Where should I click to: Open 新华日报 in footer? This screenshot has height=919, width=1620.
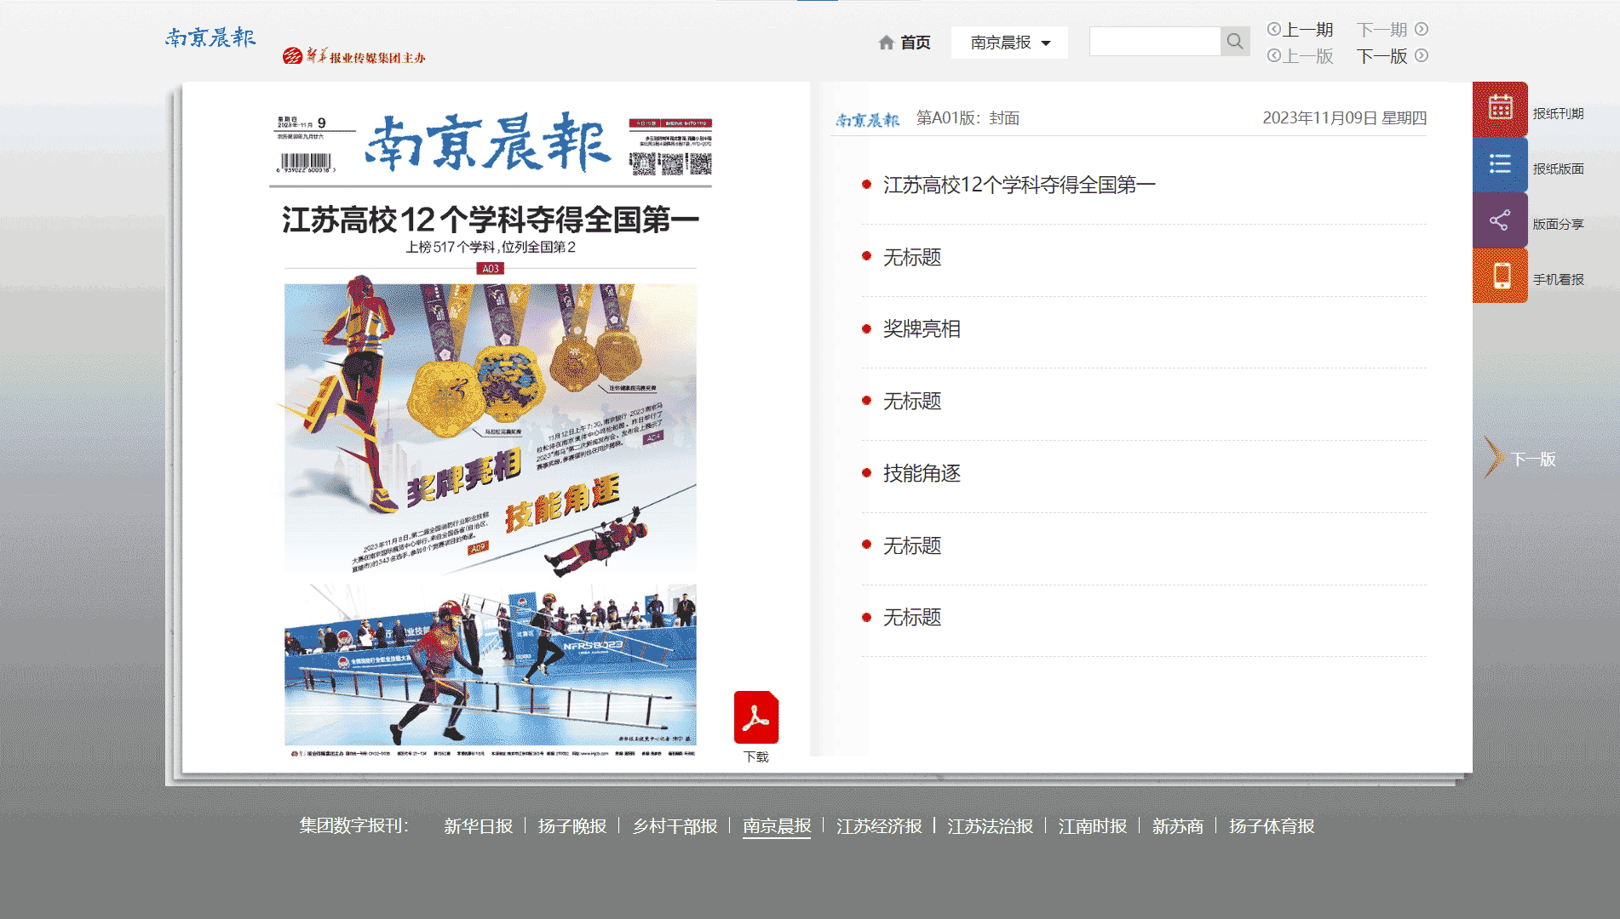click(x=479, y=826)
